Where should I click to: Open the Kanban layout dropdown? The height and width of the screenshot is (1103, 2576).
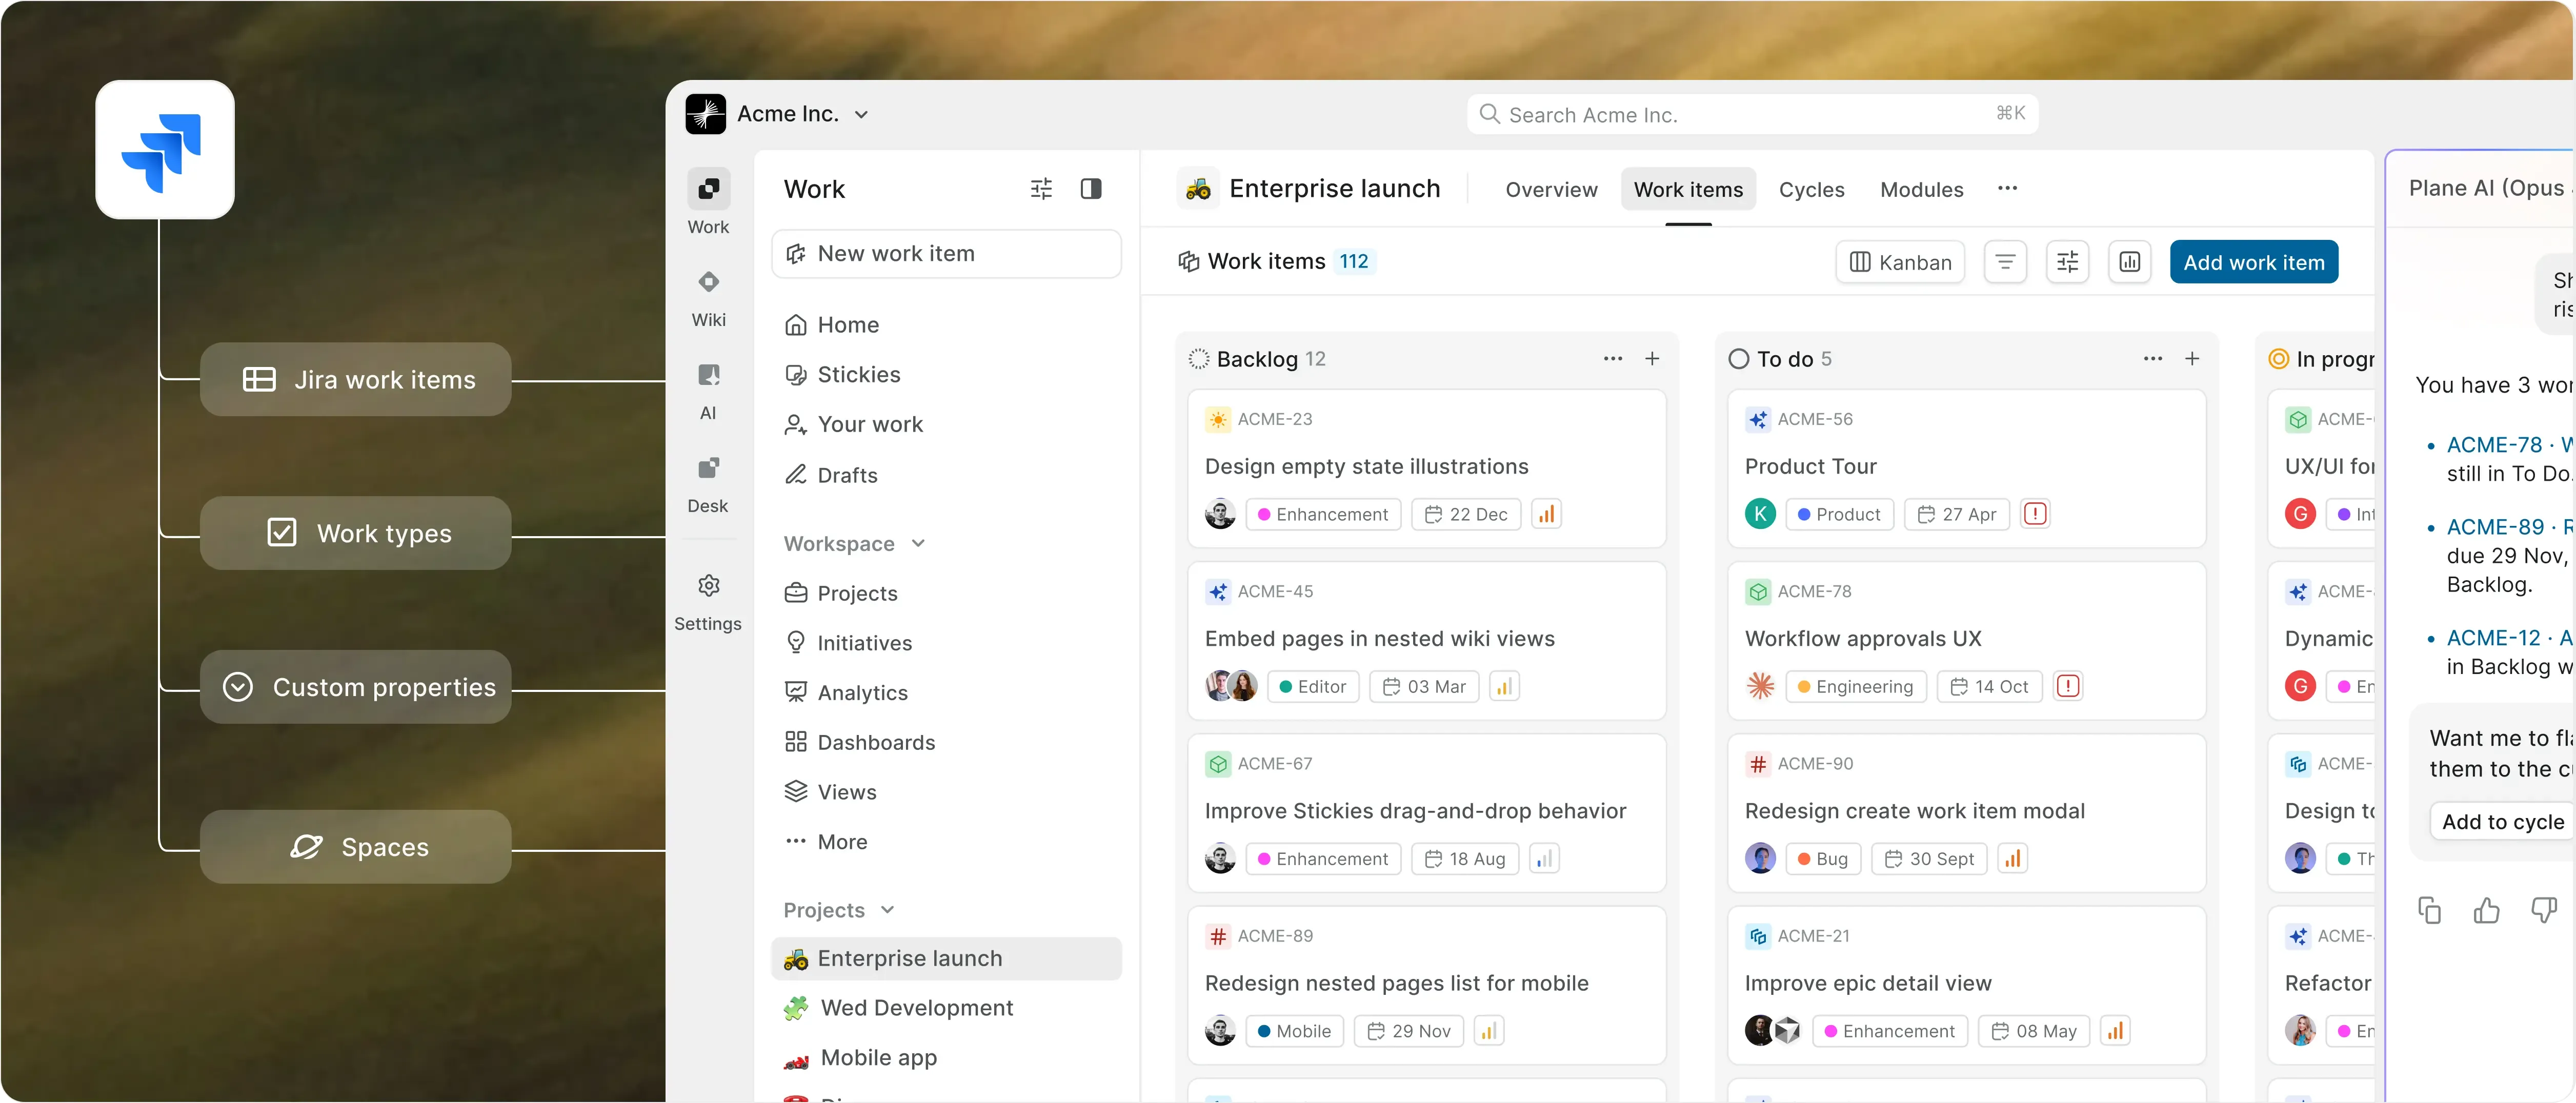(x=1900, y=262)
